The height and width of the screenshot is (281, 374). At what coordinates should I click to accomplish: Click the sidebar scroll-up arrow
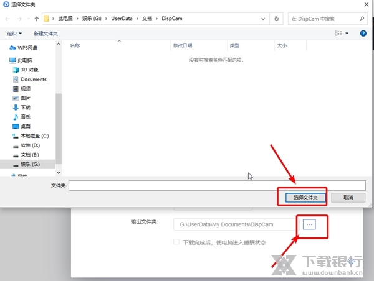click(59, 44)
